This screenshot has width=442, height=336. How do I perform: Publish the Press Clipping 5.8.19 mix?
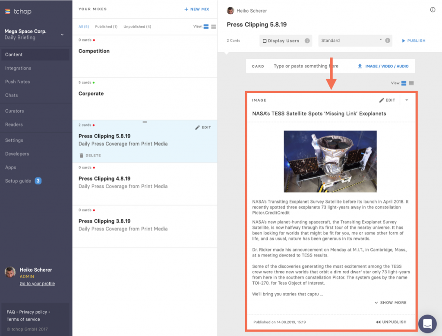414,41
